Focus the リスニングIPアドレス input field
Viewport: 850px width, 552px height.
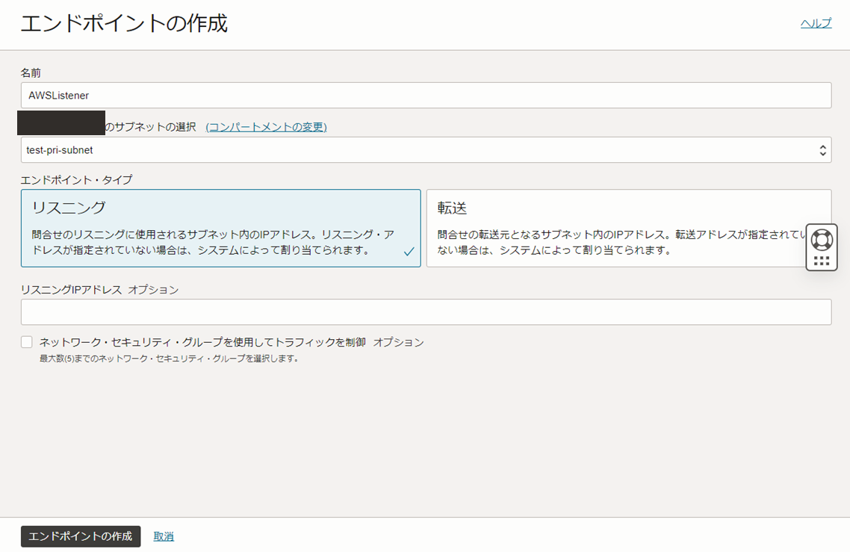point(426,312)
